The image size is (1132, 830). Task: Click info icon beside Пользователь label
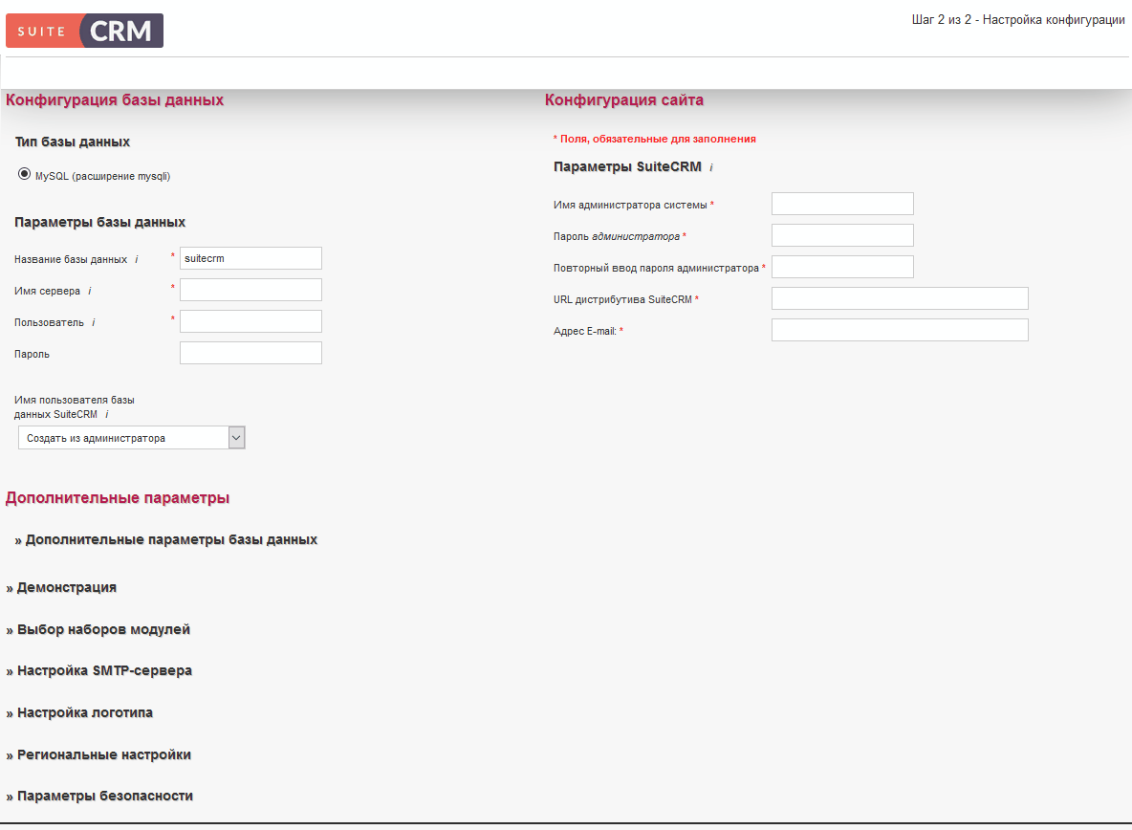pos(93,322)
